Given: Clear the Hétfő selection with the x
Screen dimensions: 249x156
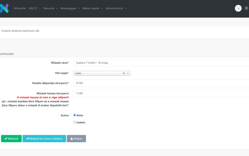Looking at the screenshot, I should [x=124, y=73].
